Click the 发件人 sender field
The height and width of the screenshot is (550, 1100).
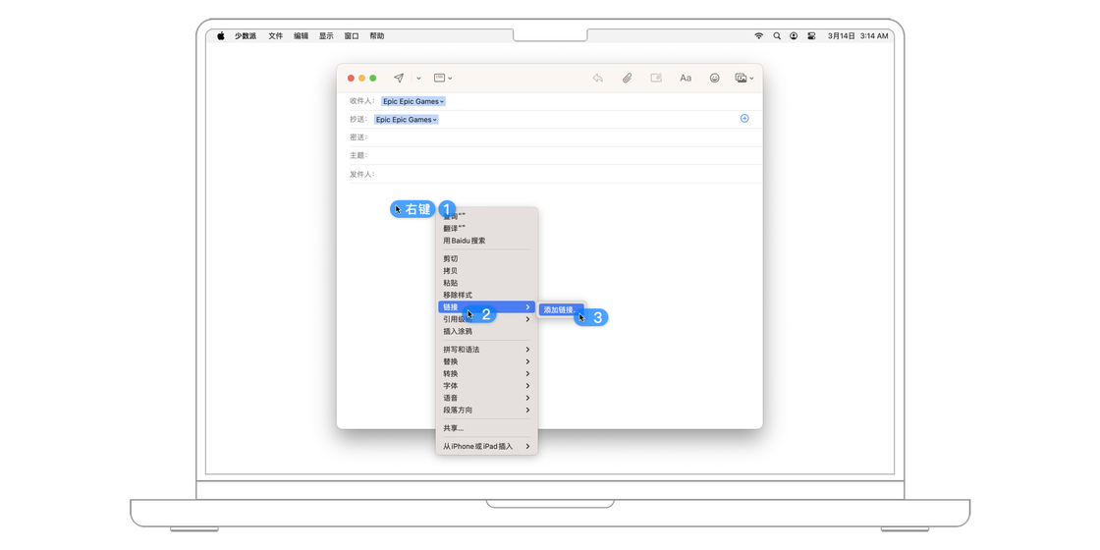(556, 174)
